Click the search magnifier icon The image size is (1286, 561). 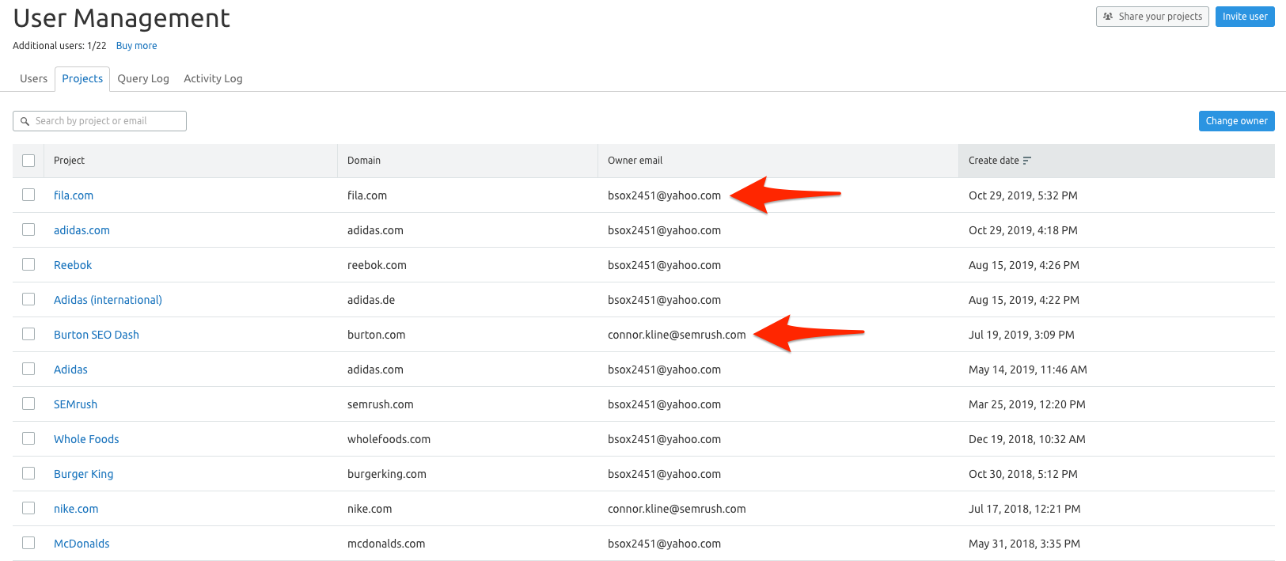click(25, 121)
